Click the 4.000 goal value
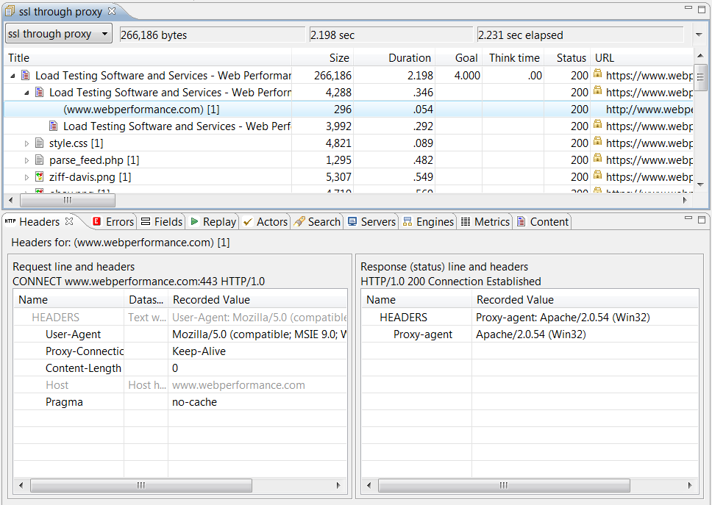Screen dimensions: 712x505 coord(467,75)
